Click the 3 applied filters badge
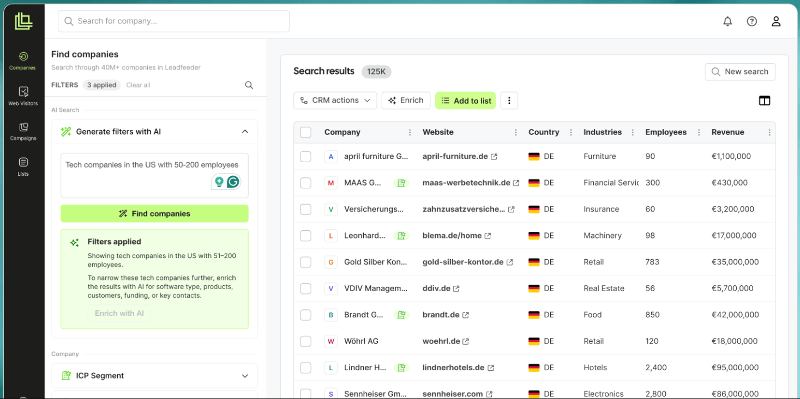The width and height of the screenshot is (800, 399). tap(101, 85)
